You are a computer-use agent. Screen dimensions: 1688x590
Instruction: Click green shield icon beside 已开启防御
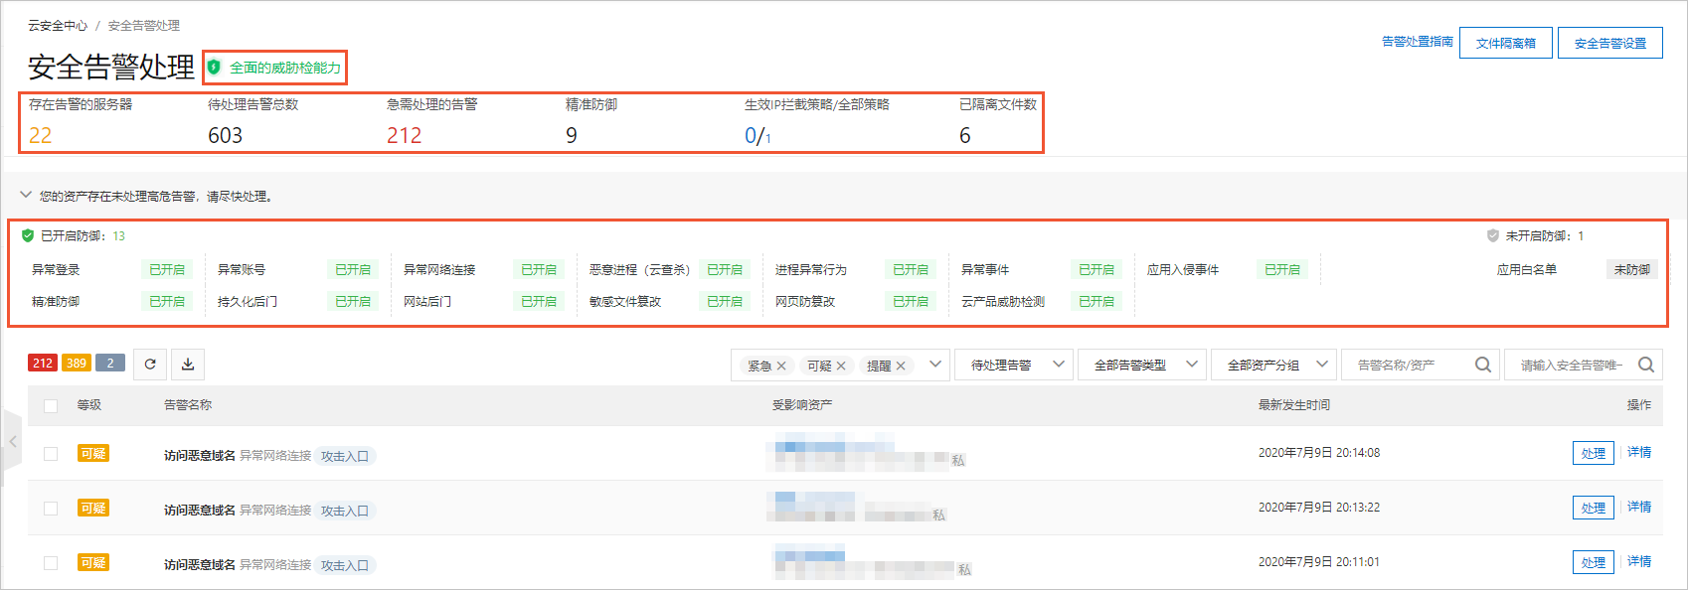(x=28, y=235)
